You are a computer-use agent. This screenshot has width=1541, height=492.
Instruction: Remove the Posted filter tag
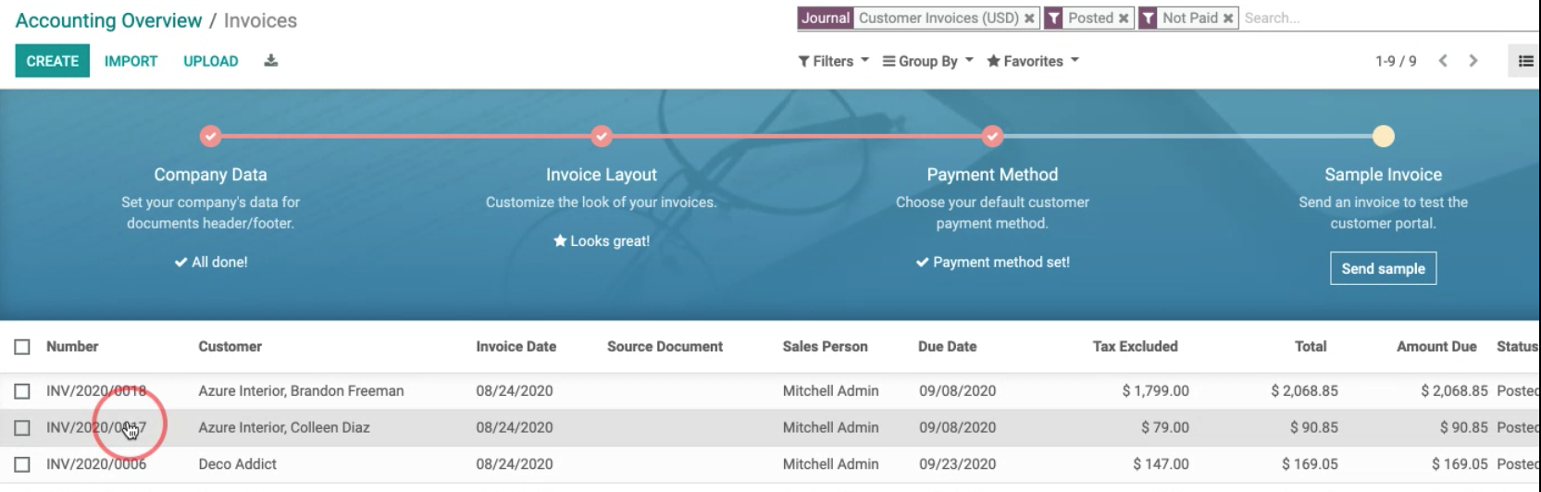click(x=1124, y=18)
